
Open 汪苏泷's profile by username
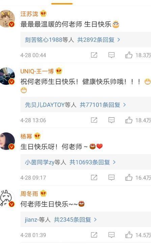(29, 14)
